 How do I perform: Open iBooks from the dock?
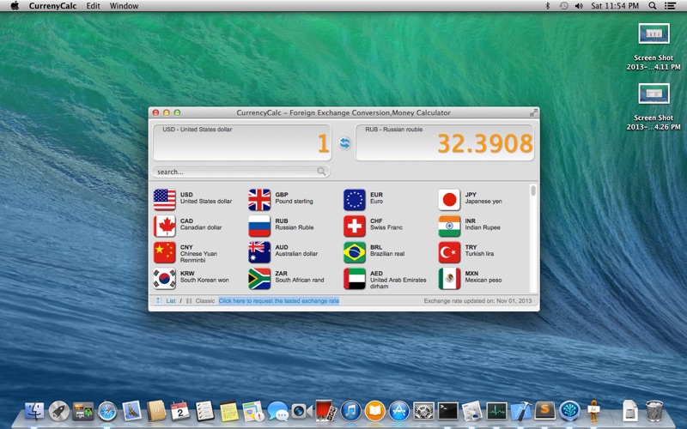375,411
